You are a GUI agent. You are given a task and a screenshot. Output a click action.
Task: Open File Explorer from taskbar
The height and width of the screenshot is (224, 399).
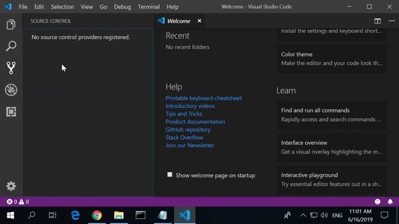click(118, 215)
